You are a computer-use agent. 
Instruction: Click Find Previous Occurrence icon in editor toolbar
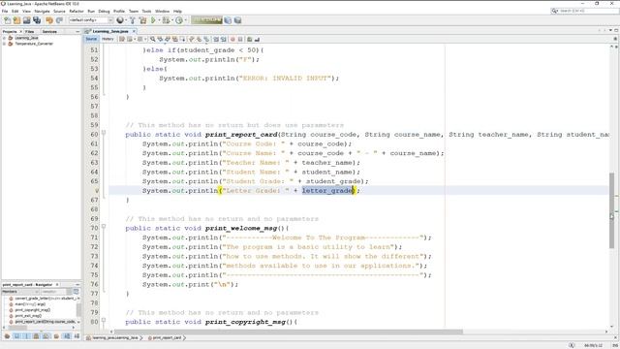click(160, 39)
